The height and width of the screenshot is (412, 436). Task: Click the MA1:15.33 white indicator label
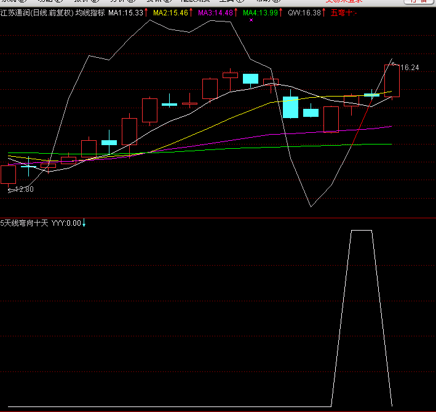point(125,12)
